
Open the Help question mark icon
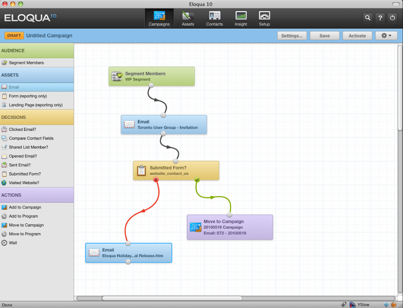tap(380, 18)
